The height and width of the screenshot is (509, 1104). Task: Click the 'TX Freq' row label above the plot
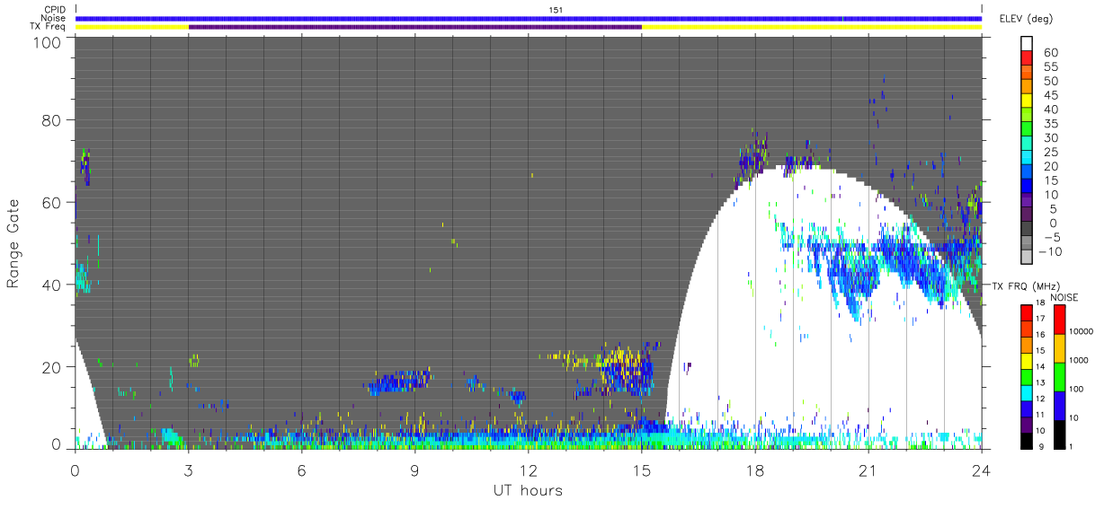click(48, 27)
